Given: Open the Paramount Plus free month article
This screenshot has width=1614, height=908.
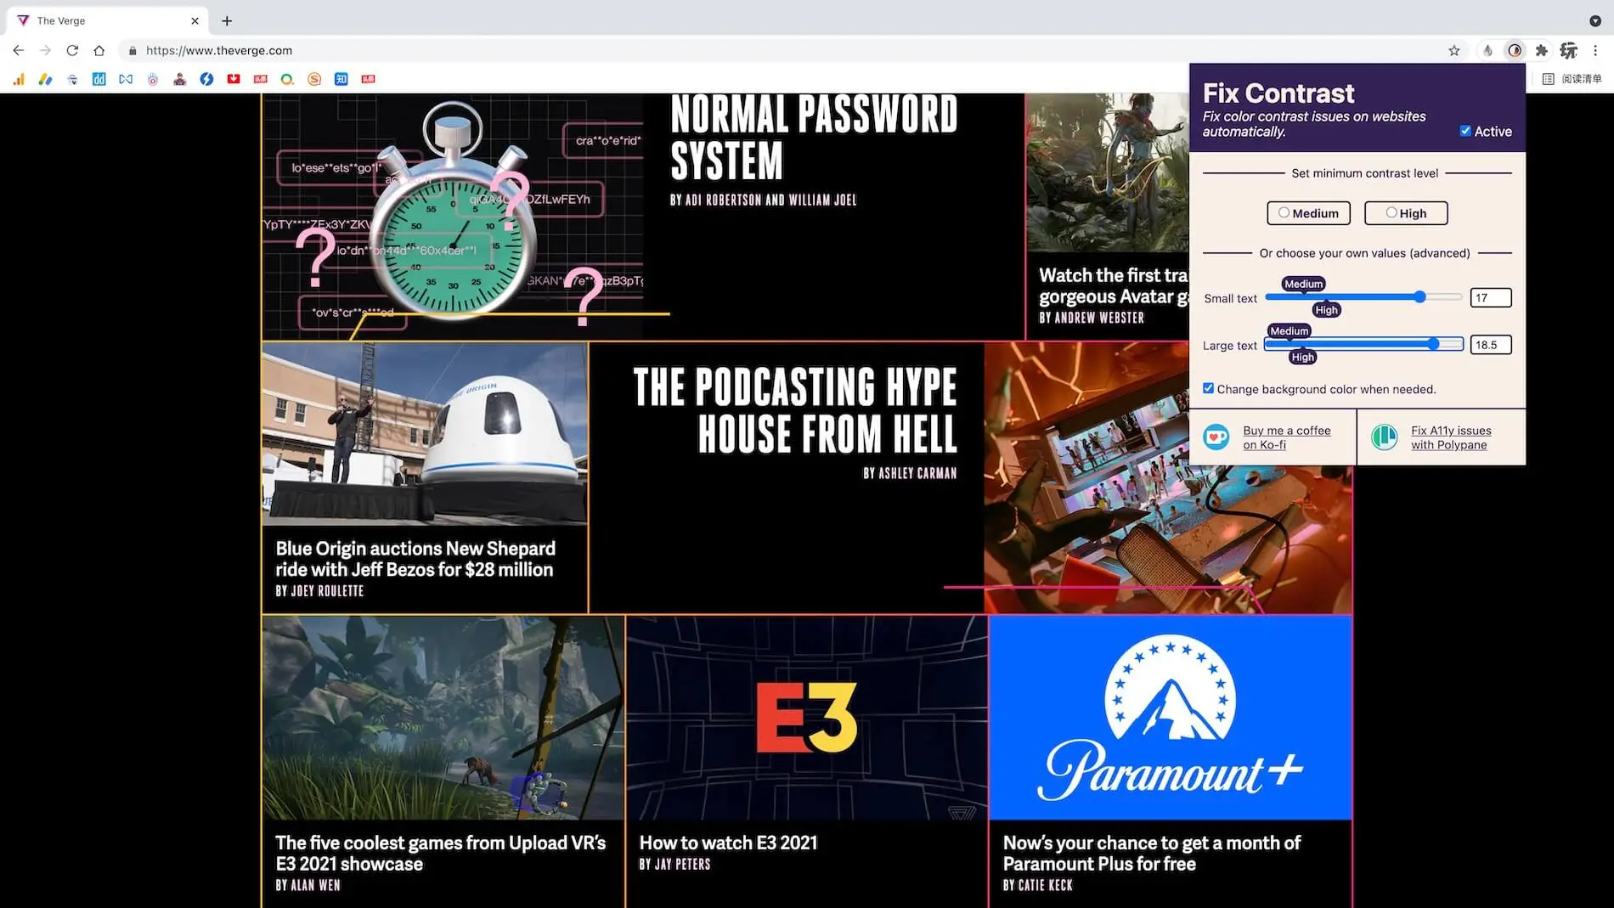Looking at the screenshot, I should (1151, 853).
